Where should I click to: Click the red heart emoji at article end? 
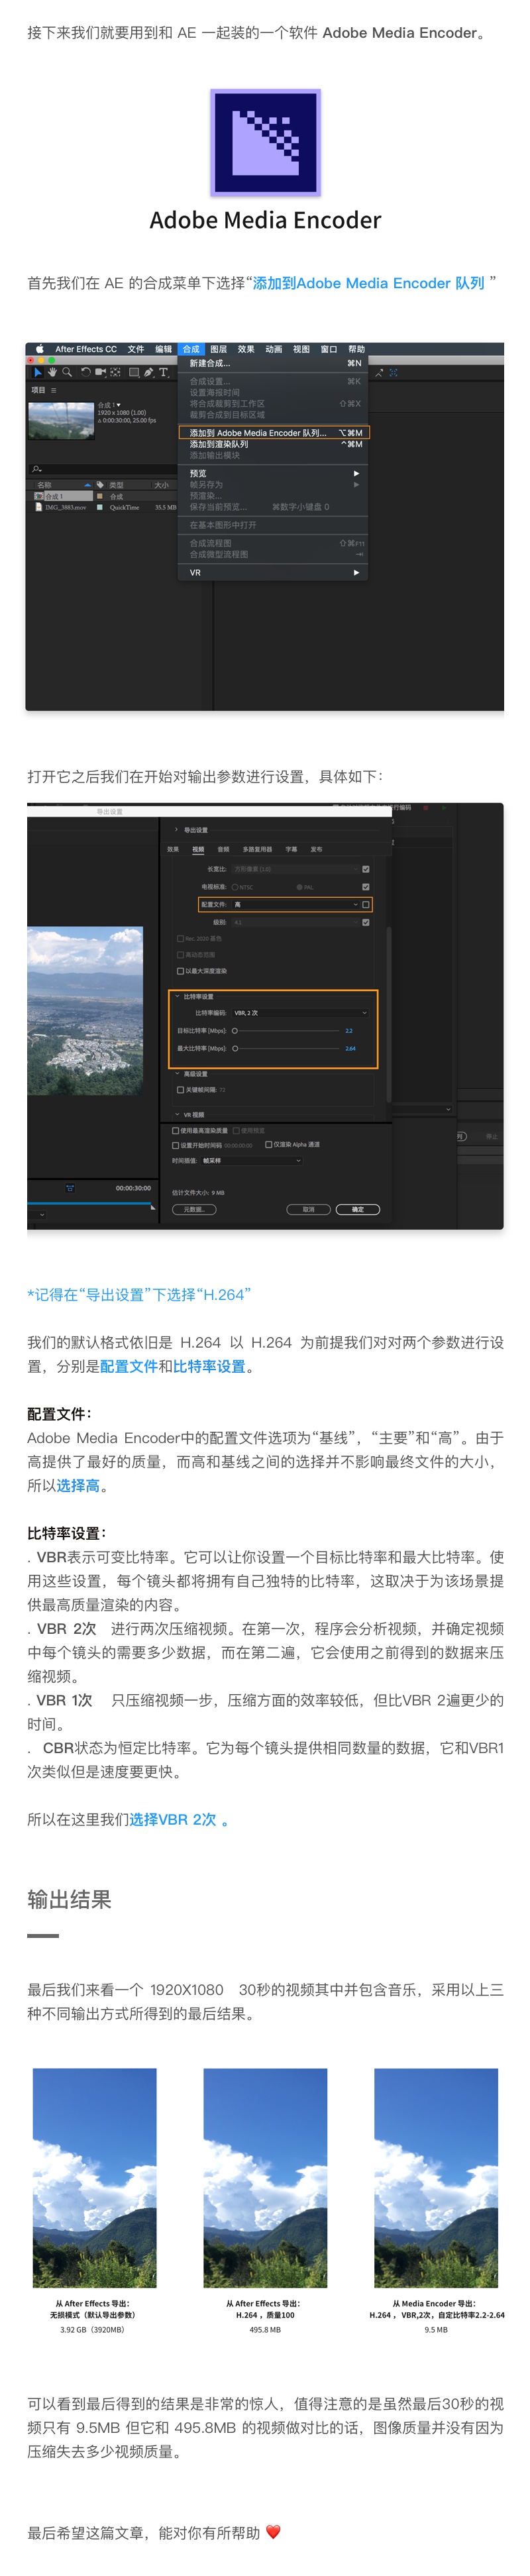pyautogui.click(x=273, y=2531)
